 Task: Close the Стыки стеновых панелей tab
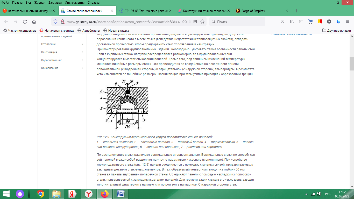[112, 11]
